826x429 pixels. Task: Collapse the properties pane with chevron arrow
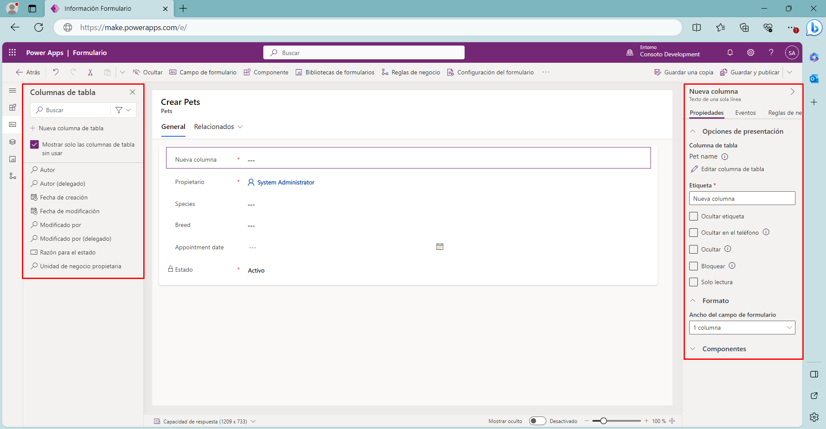(792, 92)
